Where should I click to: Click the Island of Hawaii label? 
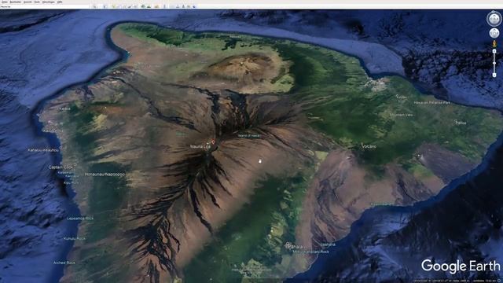click(x=249, y=136)
